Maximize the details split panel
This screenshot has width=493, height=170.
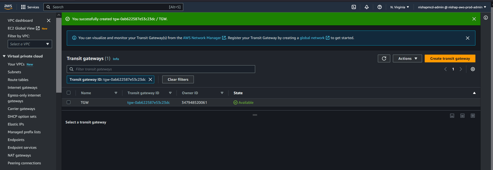473,116
